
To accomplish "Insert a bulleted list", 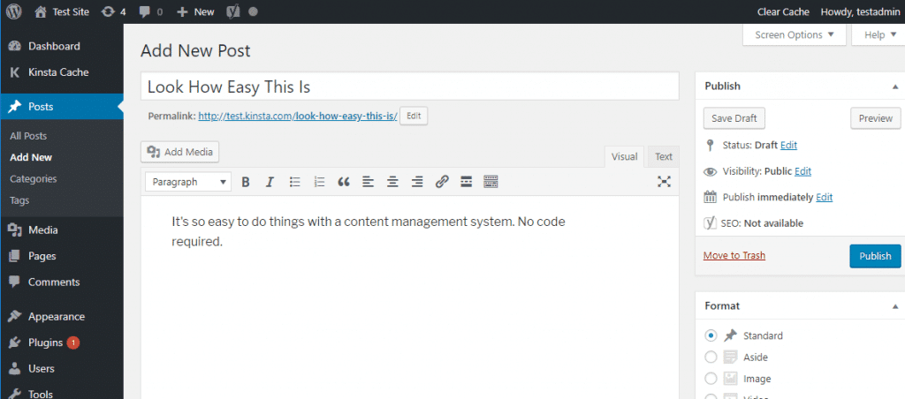I will 295,182.
